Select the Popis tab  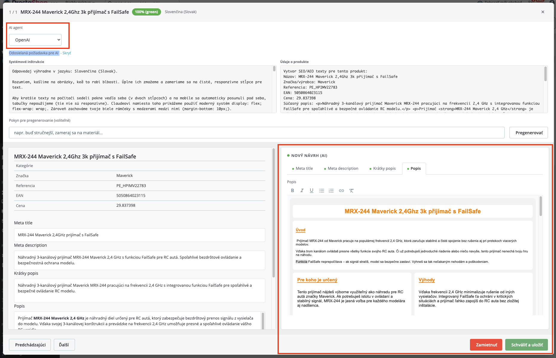[414, 169]
